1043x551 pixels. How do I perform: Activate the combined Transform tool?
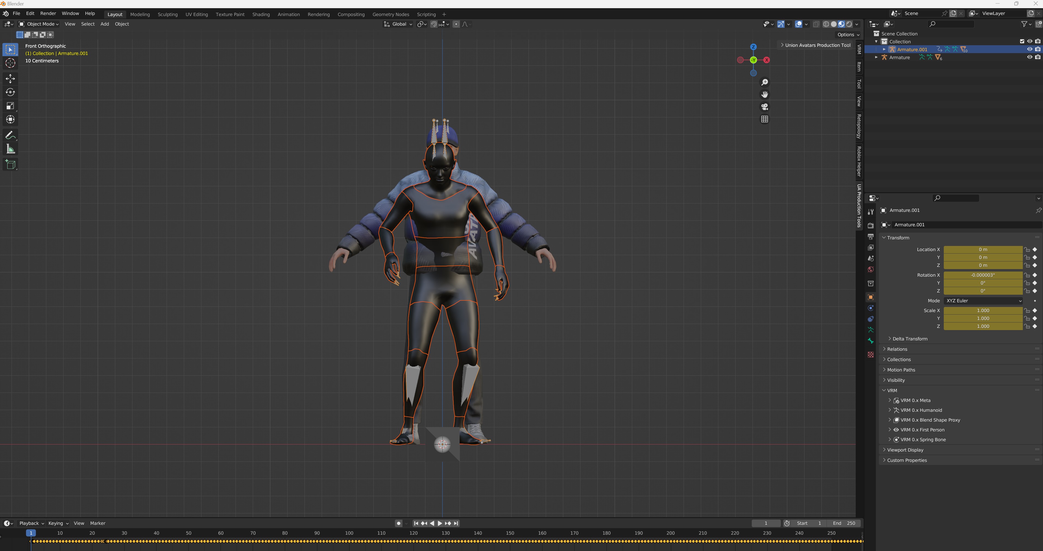pos(11,119)
